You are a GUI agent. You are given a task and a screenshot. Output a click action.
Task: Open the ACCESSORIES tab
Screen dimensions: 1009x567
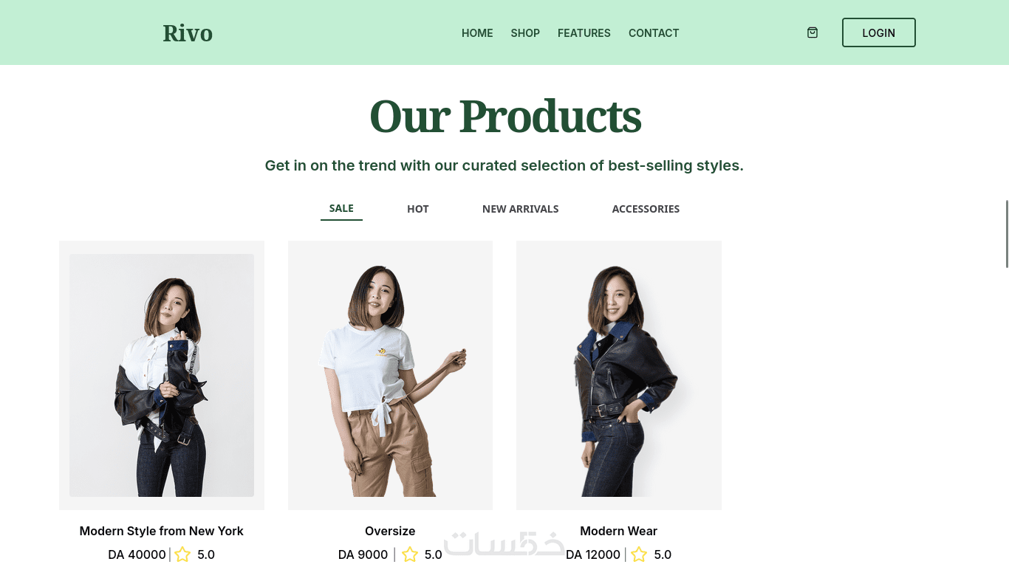(646, 209)
